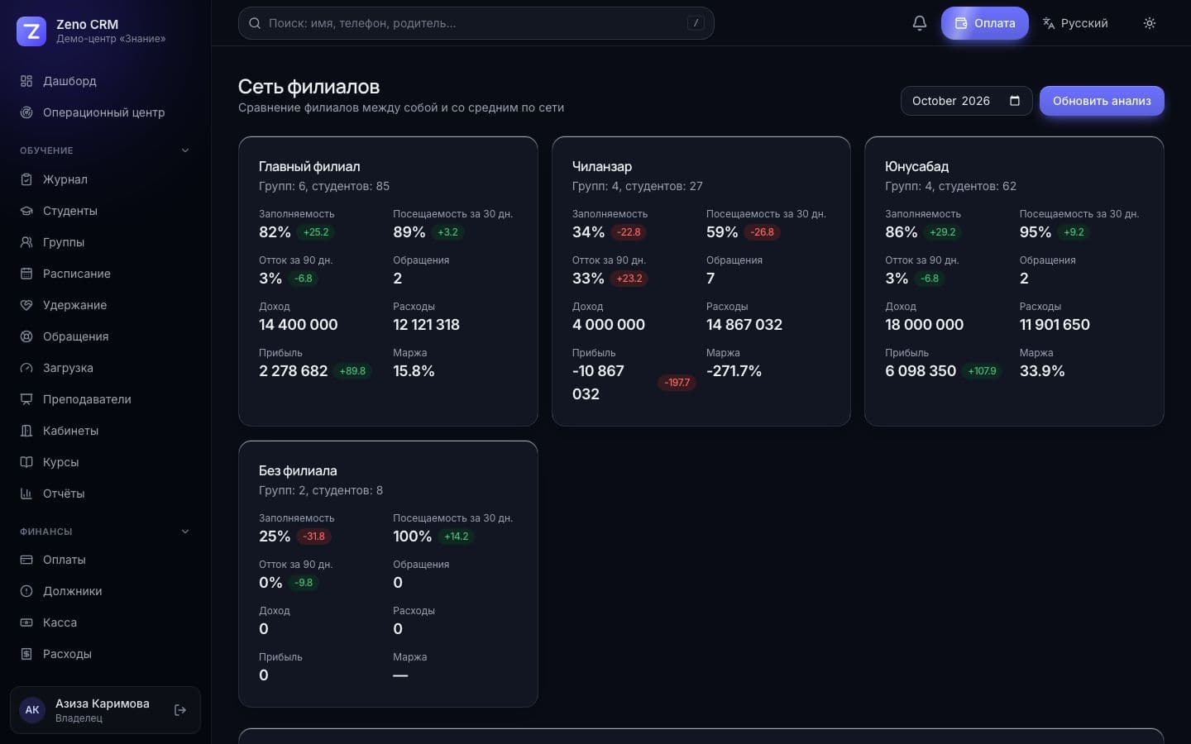Viewport: 1191px width, 744px height.
Task: Click the search field for имя, телефон, родитель
Action: pyautogui.click(x=476, y=23)
